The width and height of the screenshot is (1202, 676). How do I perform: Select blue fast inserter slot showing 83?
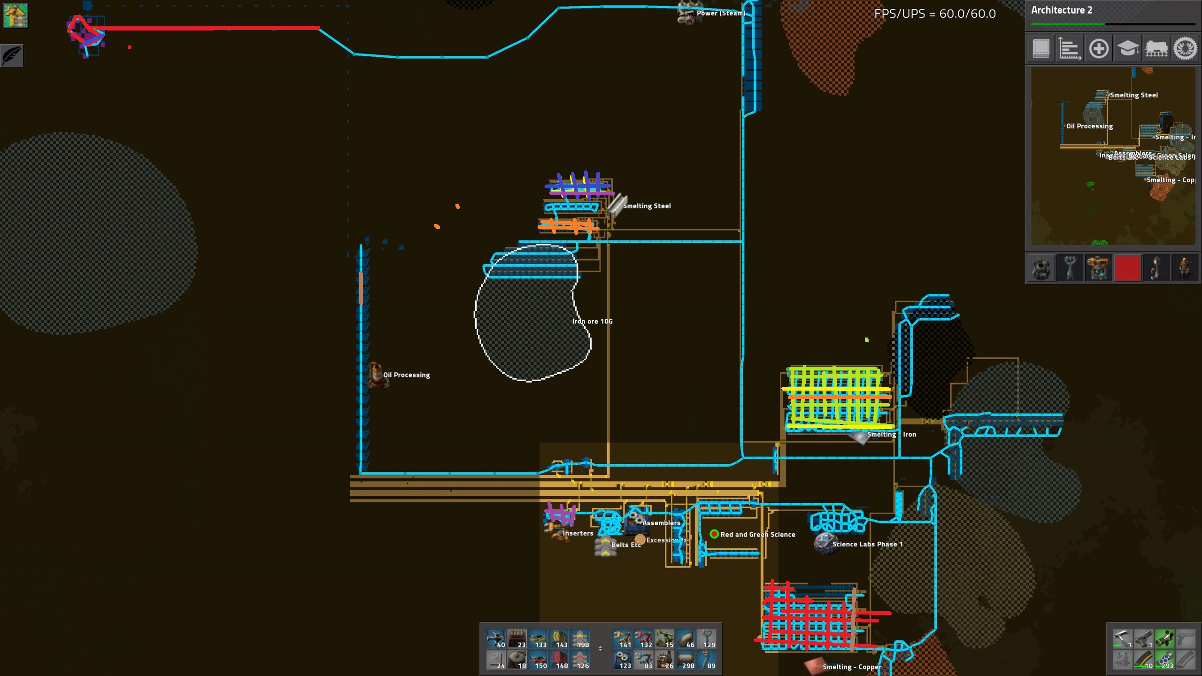pyautogui.click(x=643, y=660)
